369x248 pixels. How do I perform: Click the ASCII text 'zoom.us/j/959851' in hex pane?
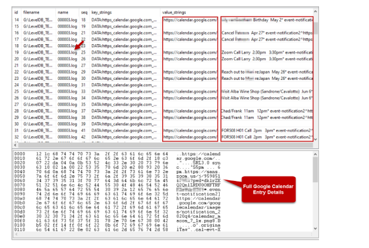(x=199, y=176)
